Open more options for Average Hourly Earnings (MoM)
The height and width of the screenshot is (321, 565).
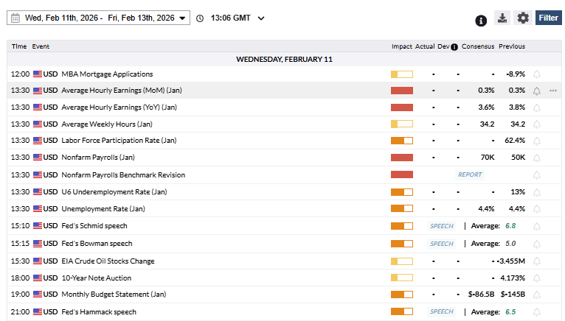[552, 91]
